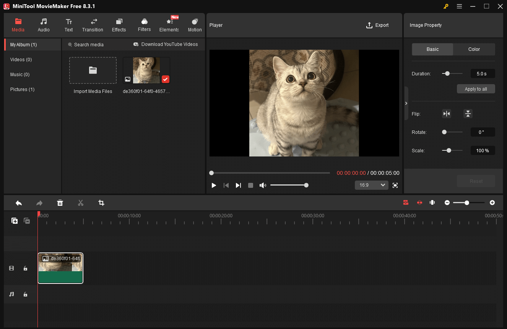This screenshot has width=507, height=329.
Task: Collapse the Image Property panel
Action: [406, 103]
